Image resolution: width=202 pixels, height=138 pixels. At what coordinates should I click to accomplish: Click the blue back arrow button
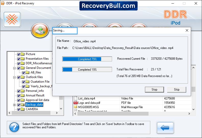click(x=165, y=128)
